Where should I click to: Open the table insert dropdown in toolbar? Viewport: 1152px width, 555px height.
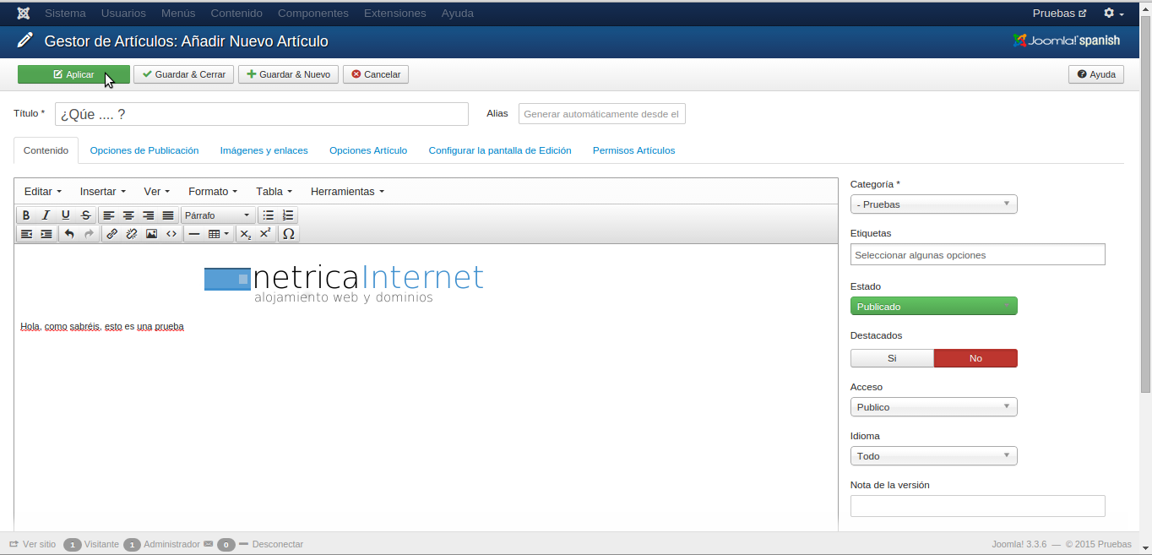tap(219, 234)
